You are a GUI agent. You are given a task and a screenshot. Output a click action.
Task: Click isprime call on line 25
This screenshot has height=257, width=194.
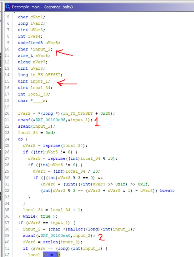click(x=52, y=145)
